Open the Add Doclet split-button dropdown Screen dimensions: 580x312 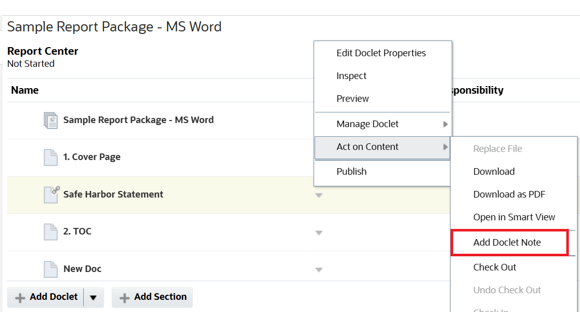[x=93, y=297]
